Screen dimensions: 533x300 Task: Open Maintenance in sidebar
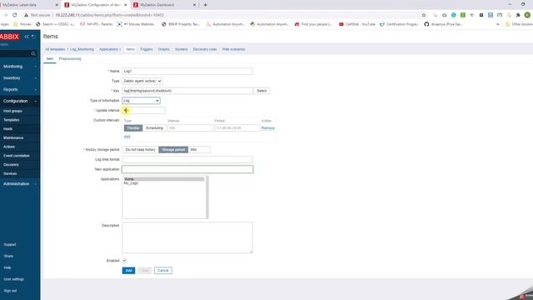pyautogui.click(x=13, y=137)
